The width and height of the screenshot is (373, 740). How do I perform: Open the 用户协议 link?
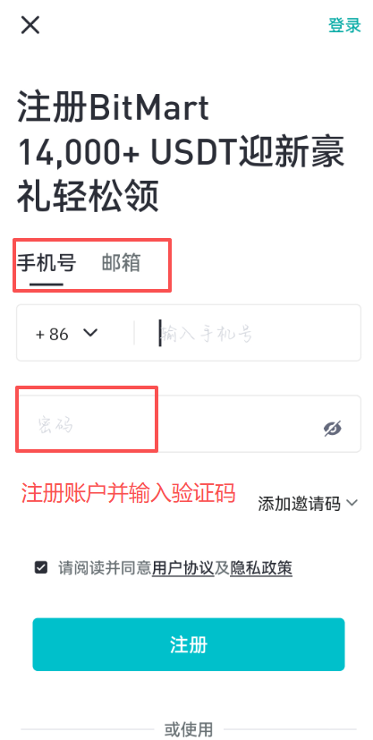[183, 567]
